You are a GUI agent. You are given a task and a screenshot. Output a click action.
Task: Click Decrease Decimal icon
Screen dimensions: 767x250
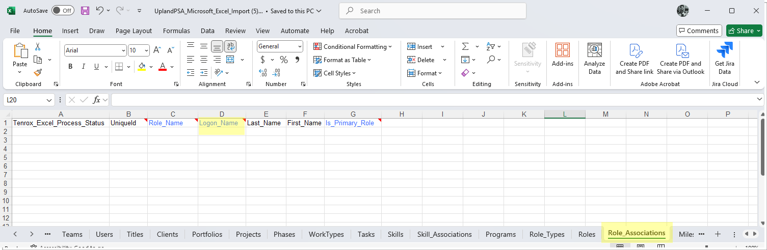(277, 73)
